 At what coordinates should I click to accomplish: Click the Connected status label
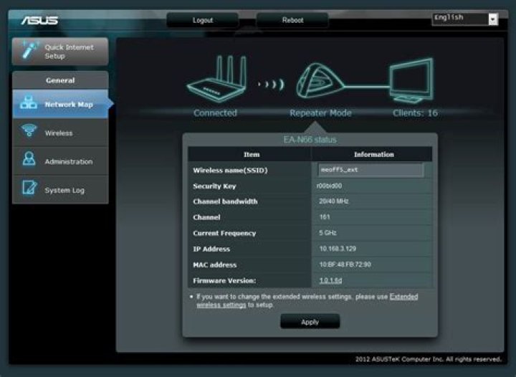click(x=215, y=113)
